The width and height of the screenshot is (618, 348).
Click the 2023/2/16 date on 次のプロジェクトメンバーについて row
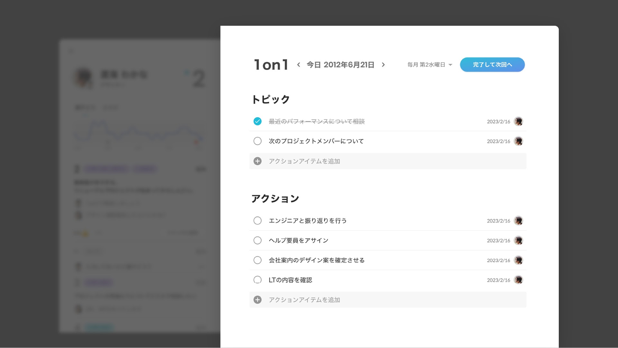[499, 142]
